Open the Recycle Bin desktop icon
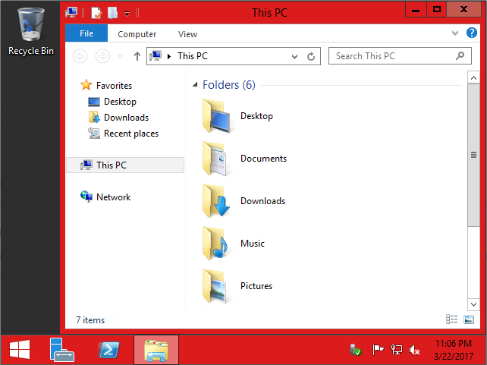Image resolution: width=487 pixels, height=365 pixels. [x=31, y=31]
